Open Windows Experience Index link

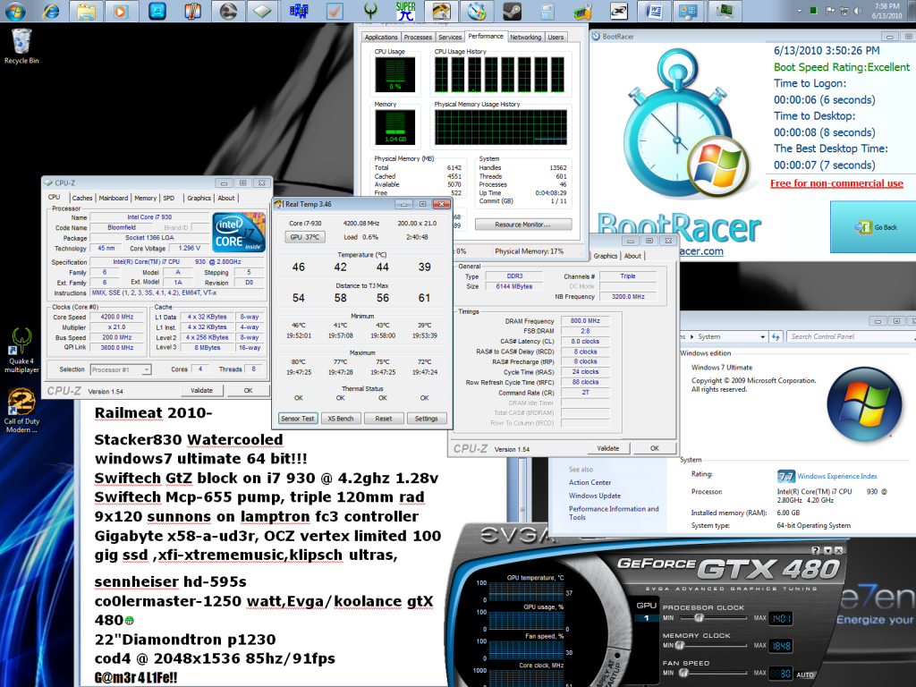pyautogui.click(x=837, y=476)
